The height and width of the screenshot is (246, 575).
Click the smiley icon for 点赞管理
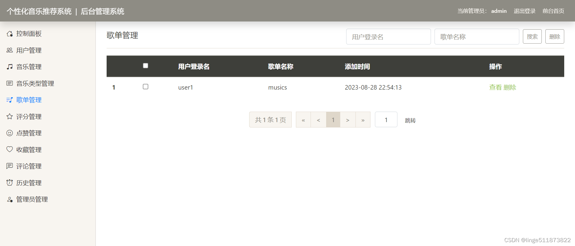10,133
